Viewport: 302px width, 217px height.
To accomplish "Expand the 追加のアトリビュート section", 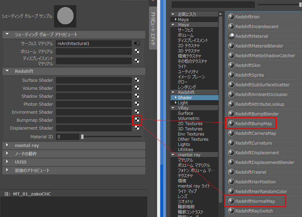I will pos(7,170).
